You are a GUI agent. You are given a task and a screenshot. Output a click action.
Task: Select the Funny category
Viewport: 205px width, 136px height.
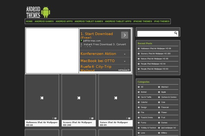[x=143, y=123]
